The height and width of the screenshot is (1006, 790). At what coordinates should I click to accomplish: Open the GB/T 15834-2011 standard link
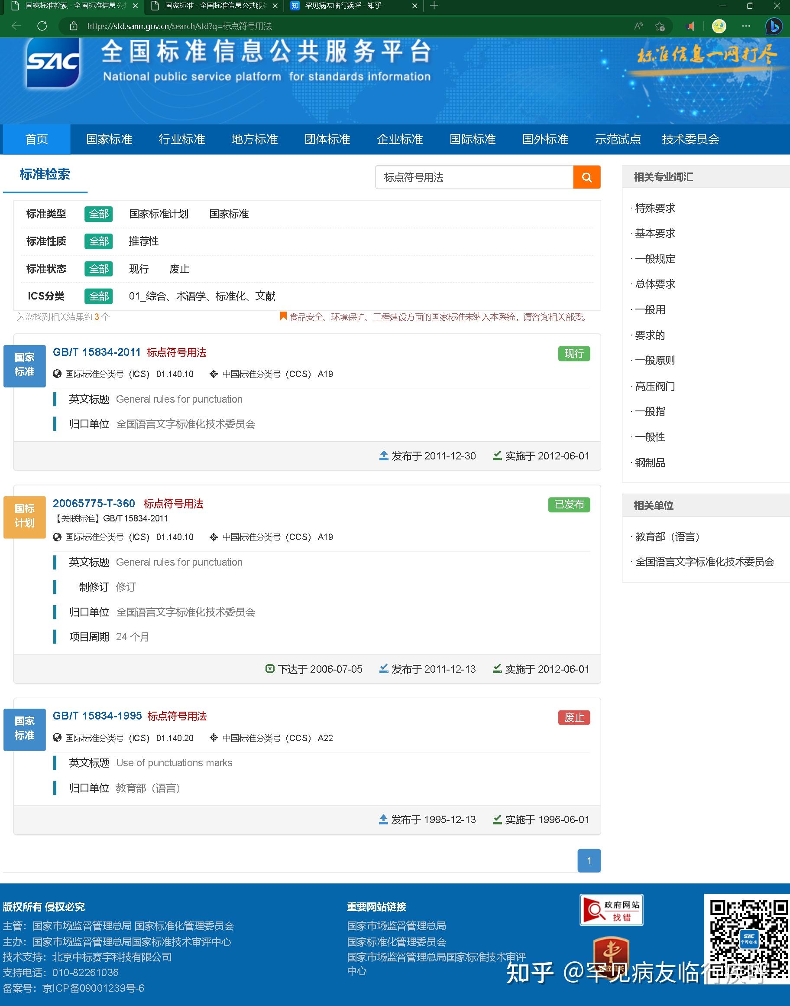(97, 352)
